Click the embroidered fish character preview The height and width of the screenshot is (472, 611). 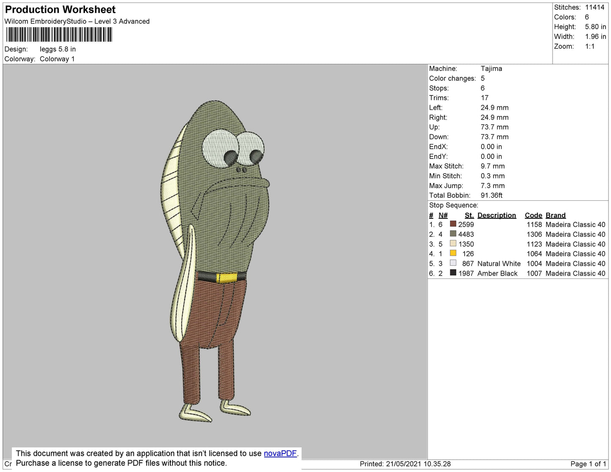coord(215,261)
